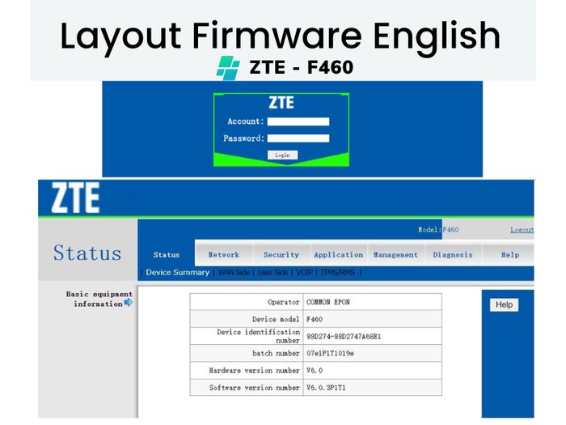Select ITMS/RMS submenu
Screen dimensions: 566x425
pyautogui.click(x=338, y=273)
